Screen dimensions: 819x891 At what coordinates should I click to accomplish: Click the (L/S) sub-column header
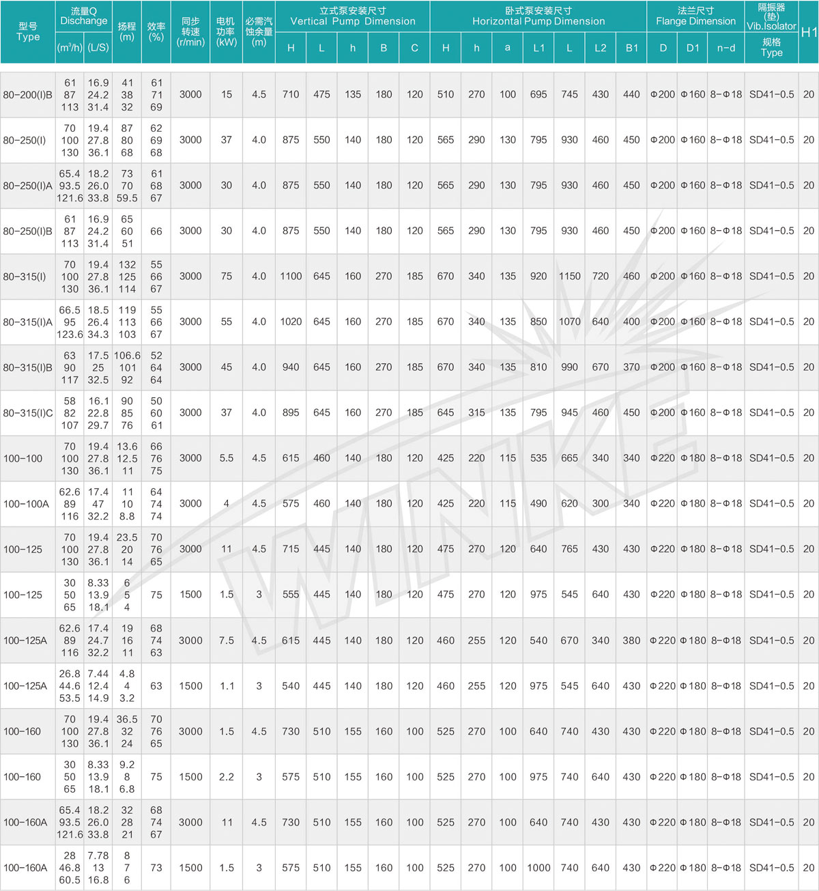(98, 48)
